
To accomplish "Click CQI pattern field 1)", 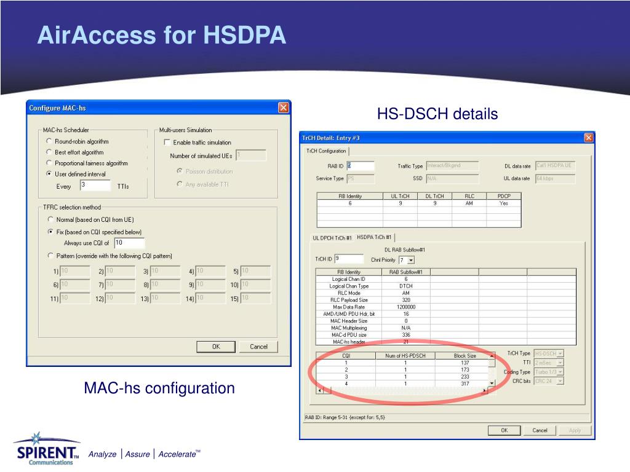I will point(75,271).
